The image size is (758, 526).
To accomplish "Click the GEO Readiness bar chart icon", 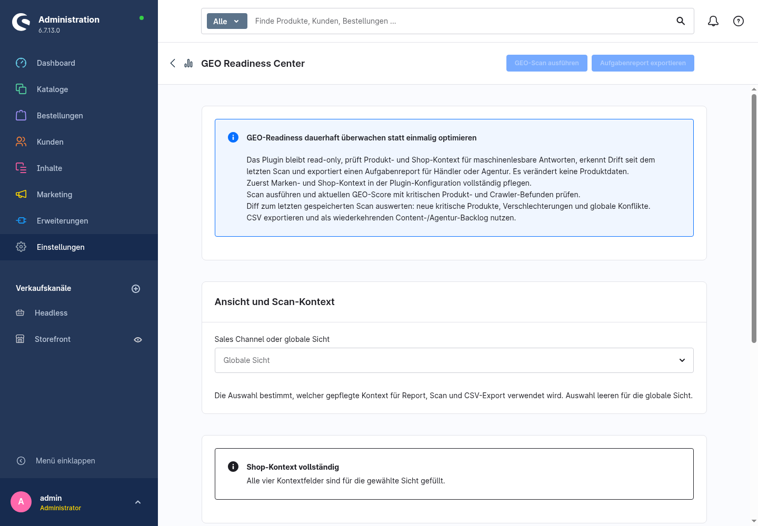I will click(188, 63).
